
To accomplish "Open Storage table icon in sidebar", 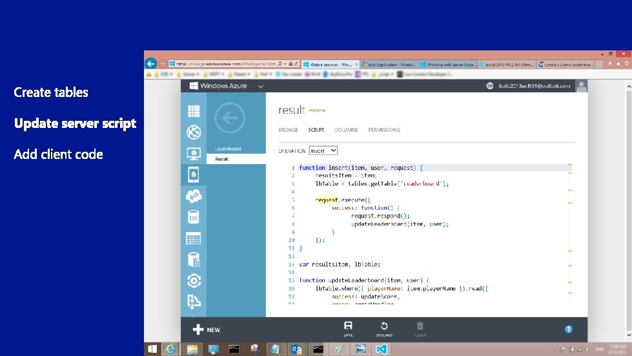I will [194, 238].
